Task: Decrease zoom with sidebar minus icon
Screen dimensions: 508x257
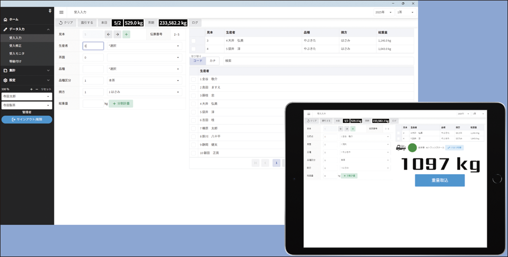Action: (37, 89)
